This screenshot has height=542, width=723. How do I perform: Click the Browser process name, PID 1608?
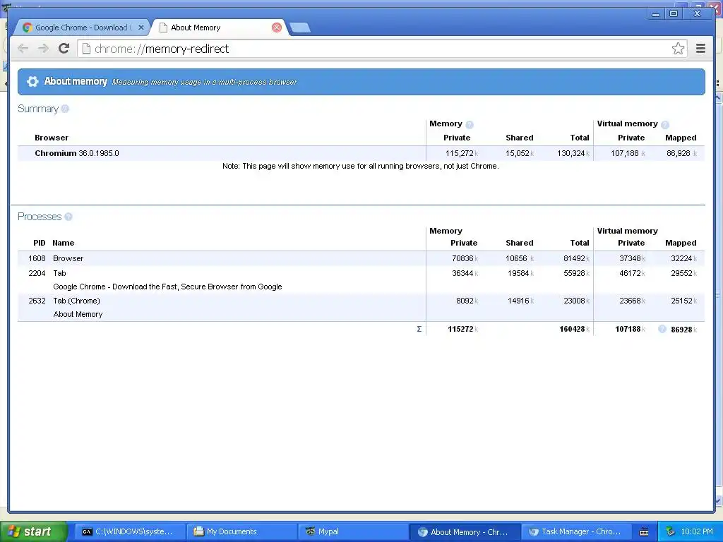[68, 258]
